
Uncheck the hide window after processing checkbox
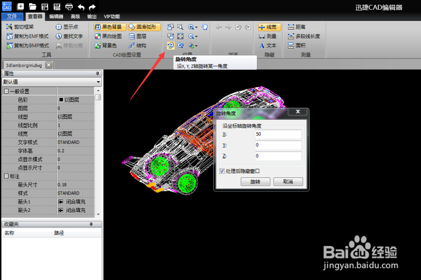point(221,171)
